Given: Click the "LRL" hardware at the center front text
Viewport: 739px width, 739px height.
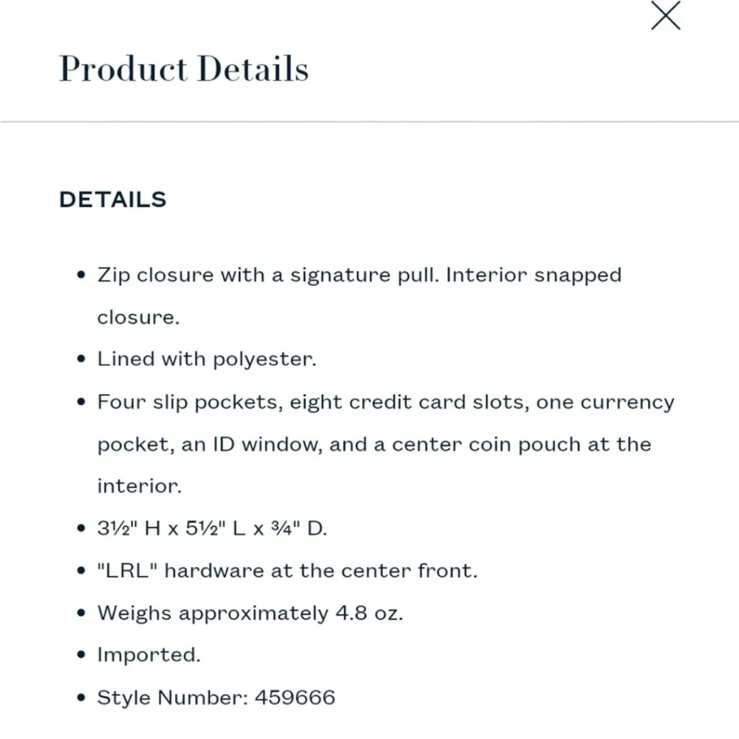Looking at the screenshot, I should (x=287, y=571).
